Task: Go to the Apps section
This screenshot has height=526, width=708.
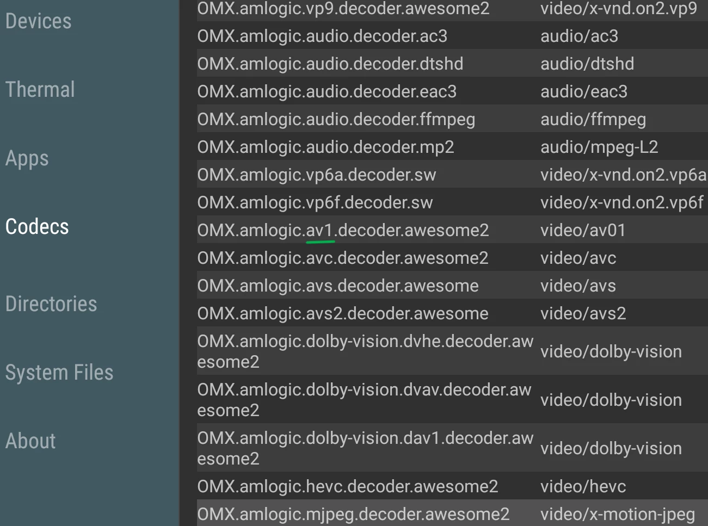Action: click(x=27, y=158)
